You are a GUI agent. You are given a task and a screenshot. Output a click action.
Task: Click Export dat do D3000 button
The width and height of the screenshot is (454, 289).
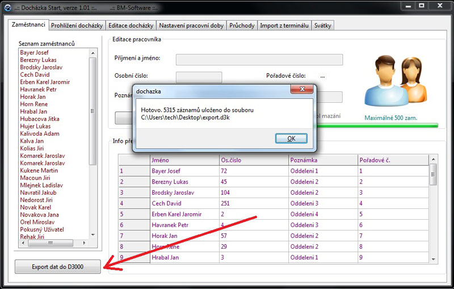(x=58, y=267)
